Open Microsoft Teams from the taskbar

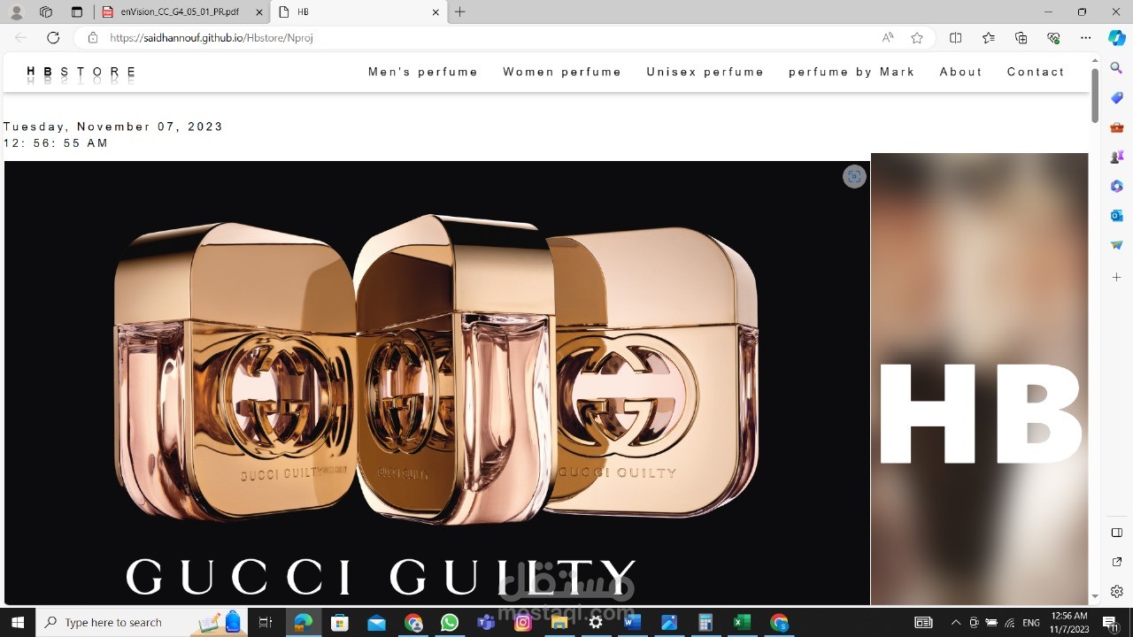(x=486, y=623)
